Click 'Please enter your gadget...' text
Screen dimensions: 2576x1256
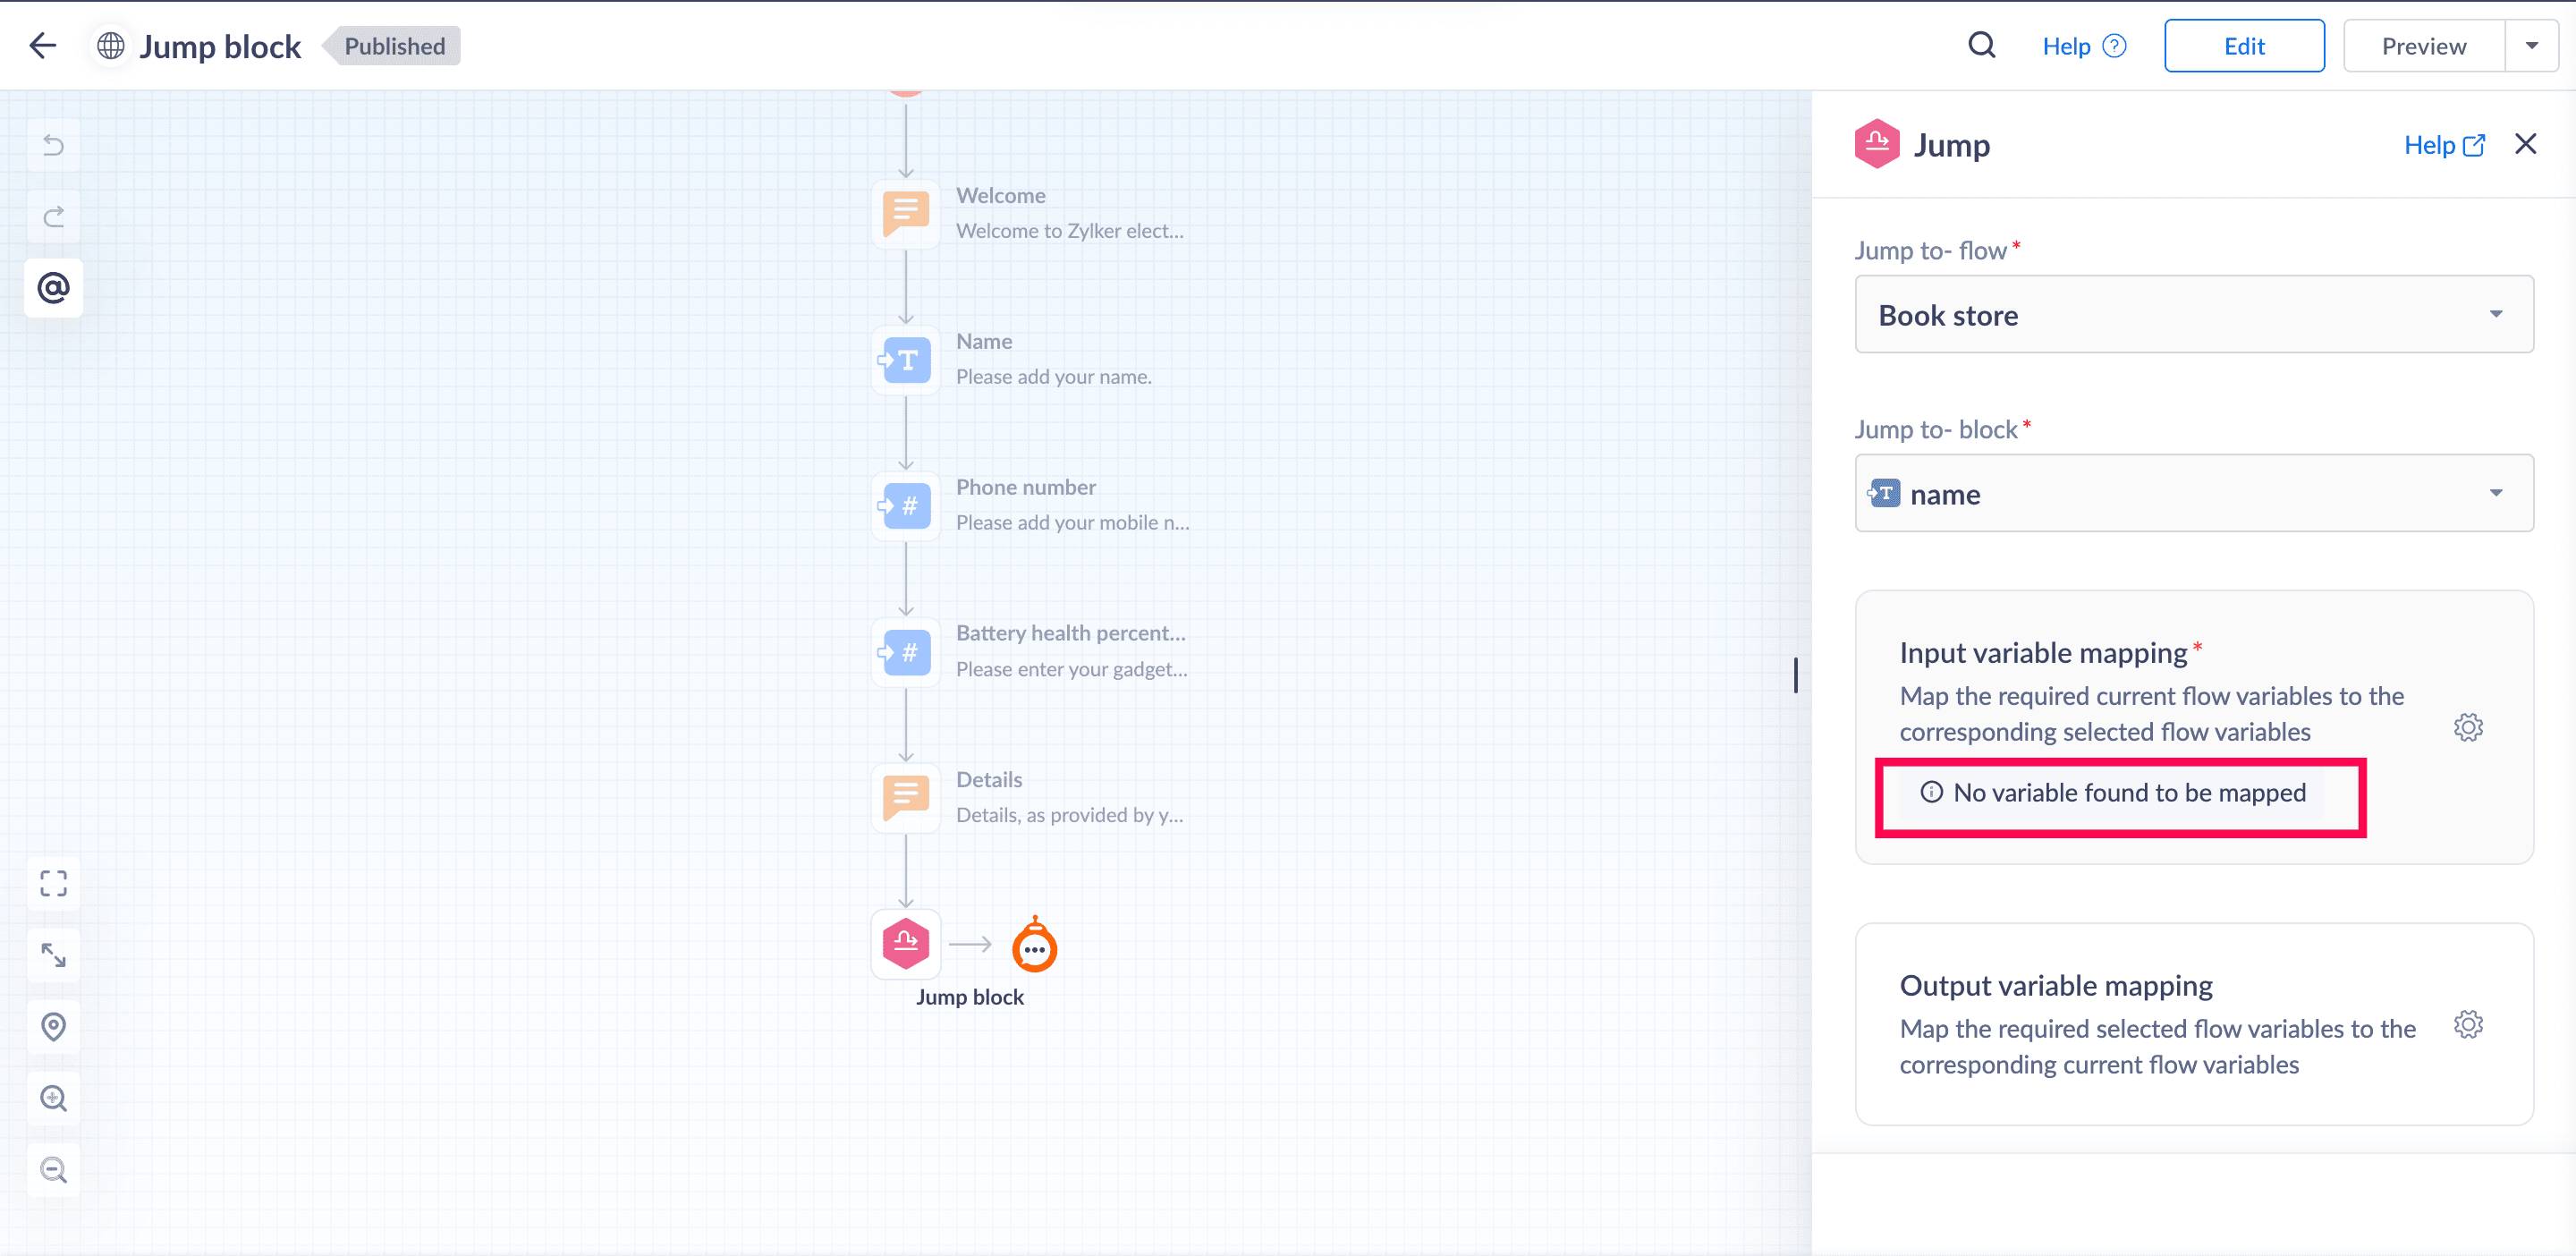coord(1071,669)
